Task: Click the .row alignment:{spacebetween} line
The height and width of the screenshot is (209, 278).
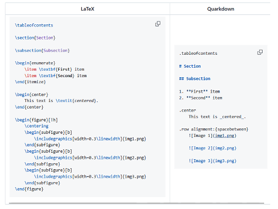Action: [x=213, y=129]
